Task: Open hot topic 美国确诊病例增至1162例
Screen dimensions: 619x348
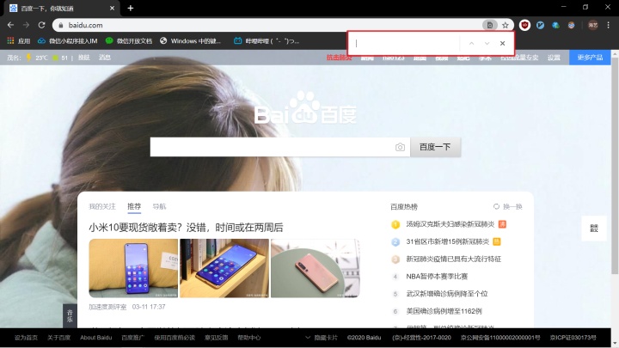Action: point(444,311)
